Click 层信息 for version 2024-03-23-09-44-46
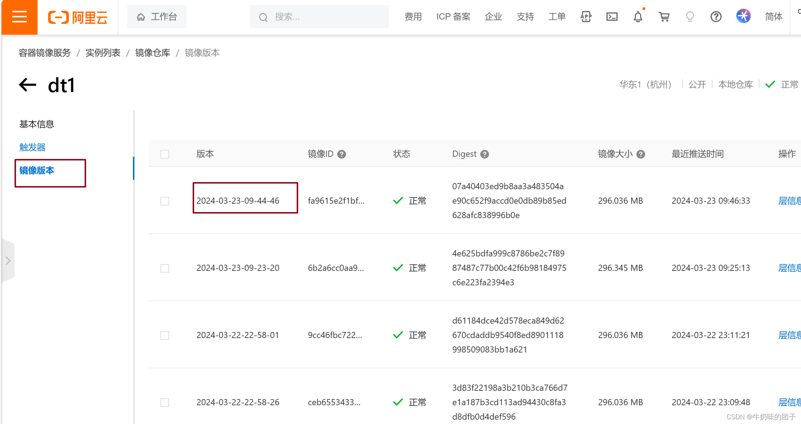The width and height of the screenshot is (801, 424). (789, 201)
